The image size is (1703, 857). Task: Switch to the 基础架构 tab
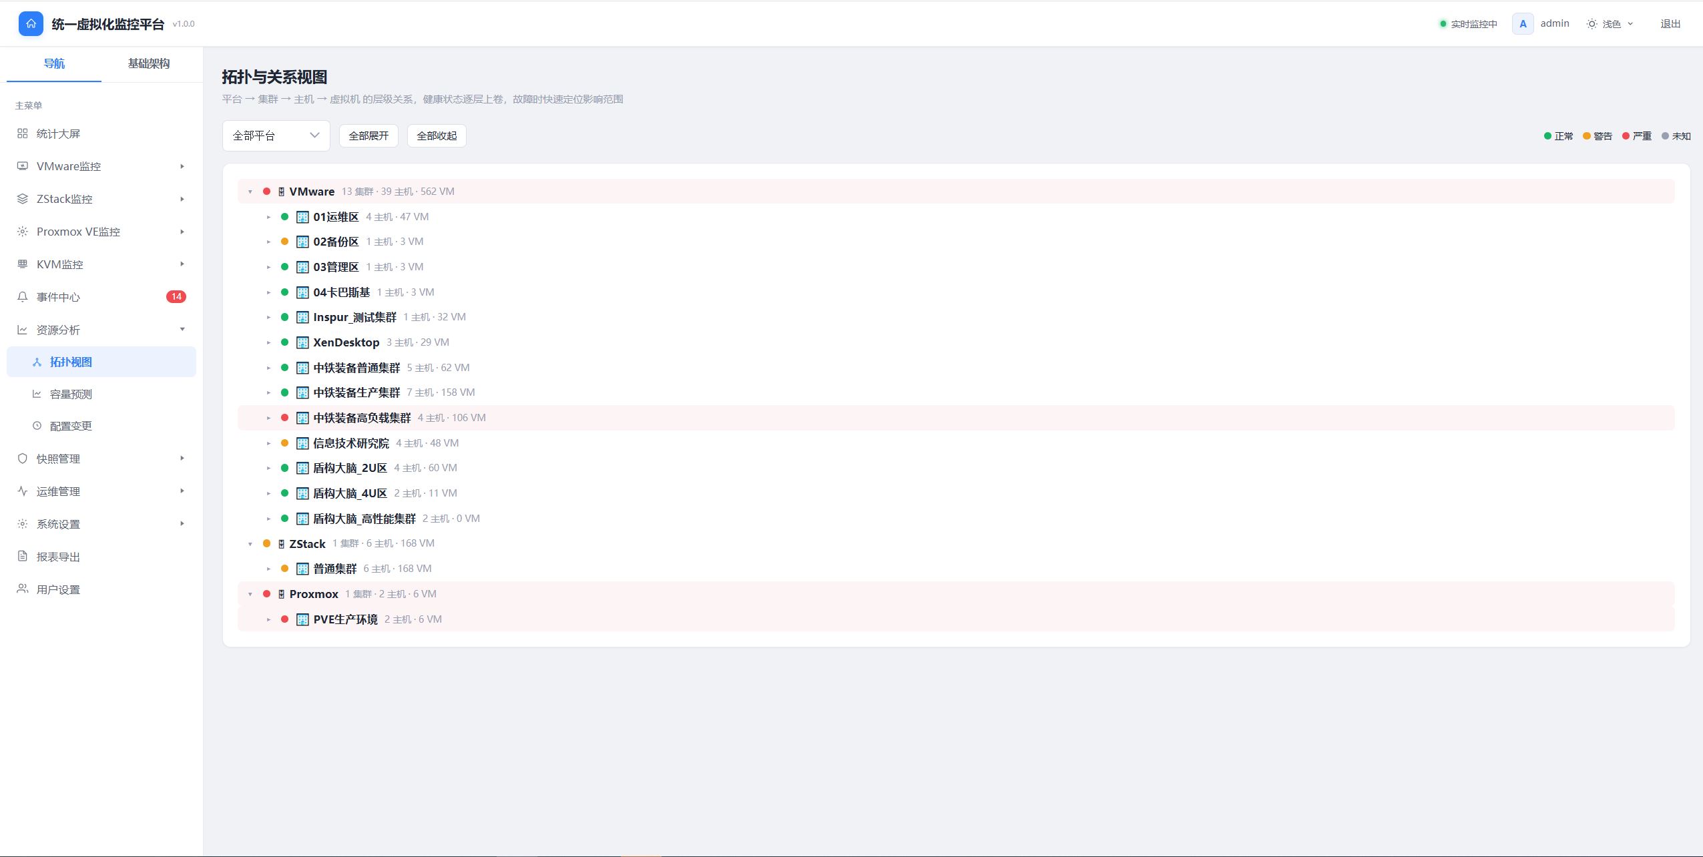(x=149, y=63)
